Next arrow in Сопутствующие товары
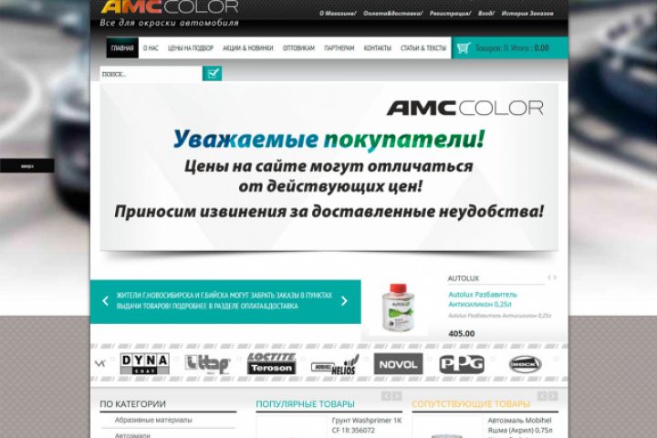 (553, 396)
